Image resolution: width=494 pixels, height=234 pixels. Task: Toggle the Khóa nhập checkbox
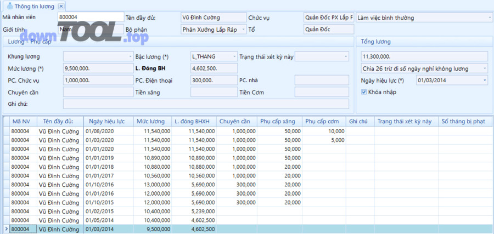[x=364, y=92]
